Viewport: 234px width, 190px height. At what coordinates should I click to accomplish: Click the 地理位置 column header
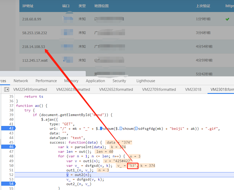click(102, 6)
